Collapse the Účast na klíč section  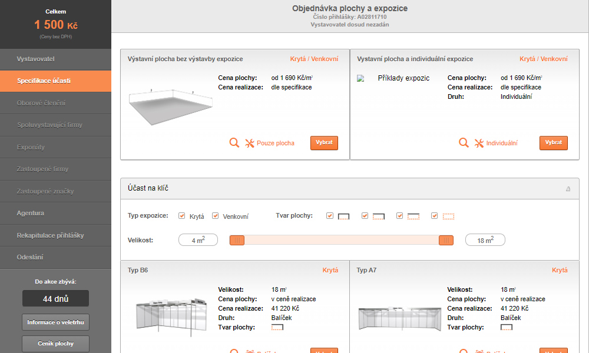coord(568,189)
